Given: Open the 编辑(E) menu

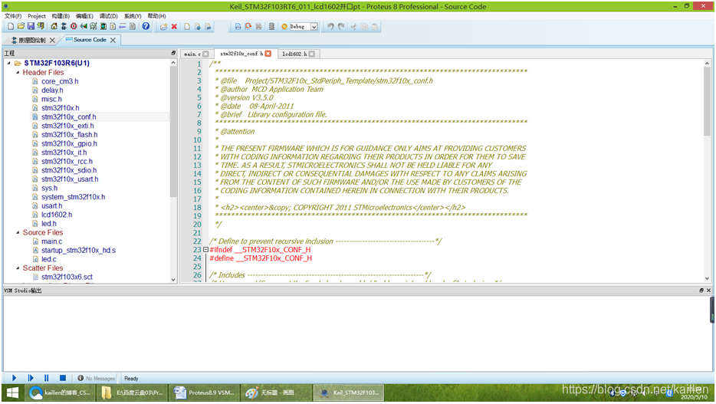Looking at the screenshot, I should (84, 16).
